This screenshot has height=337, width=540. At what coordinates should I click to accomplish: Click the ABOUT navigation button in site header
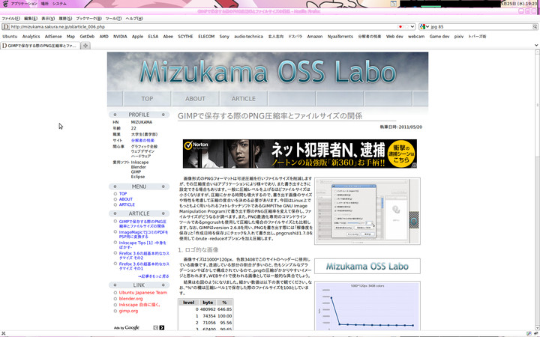[x=195, y=99]
